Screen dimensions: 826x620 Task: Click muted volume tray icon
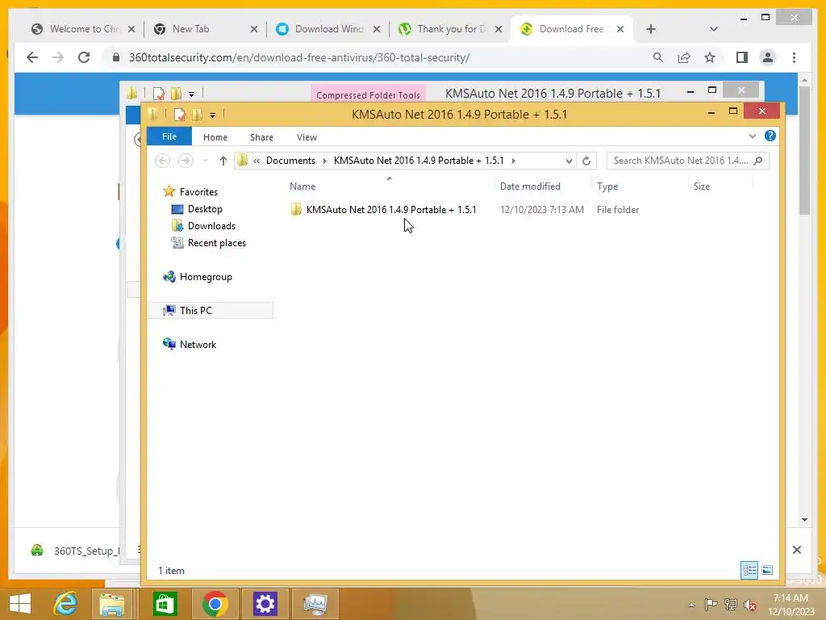tap(749, 604)
